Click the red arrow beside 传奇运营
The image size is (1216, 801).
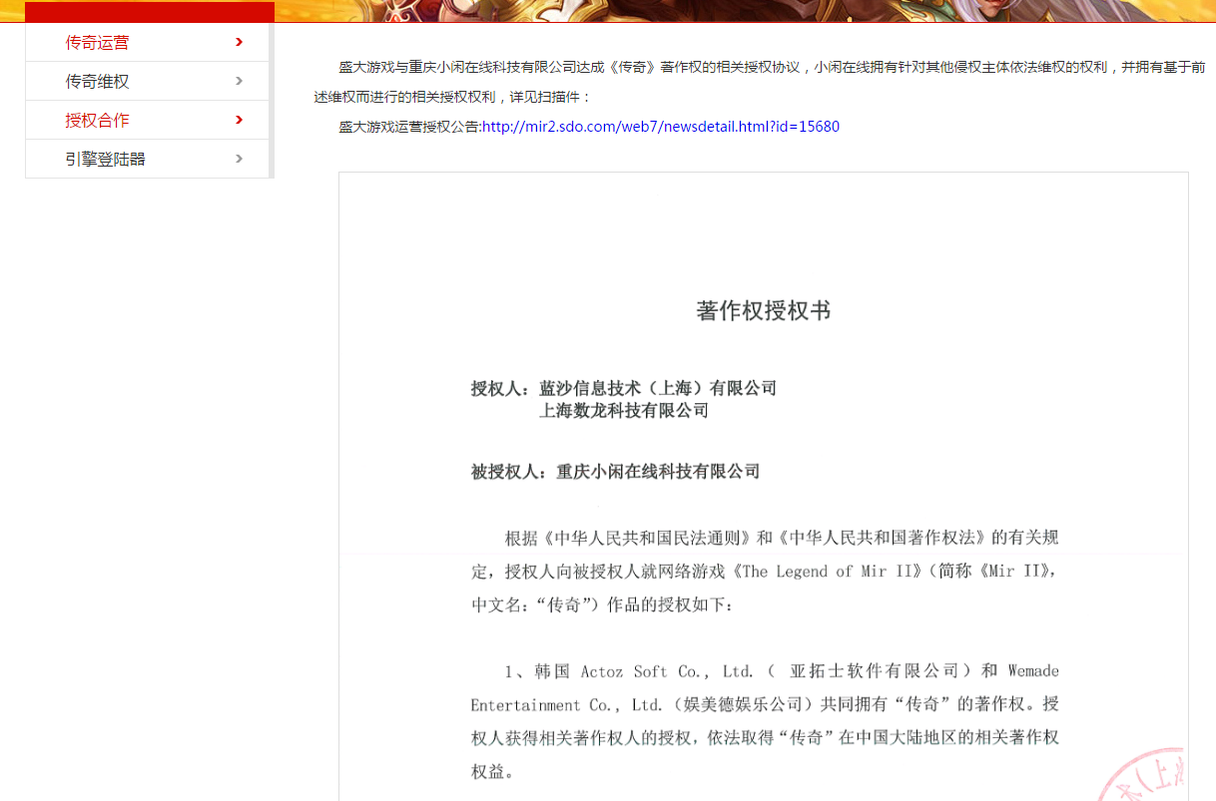point(239,42)
